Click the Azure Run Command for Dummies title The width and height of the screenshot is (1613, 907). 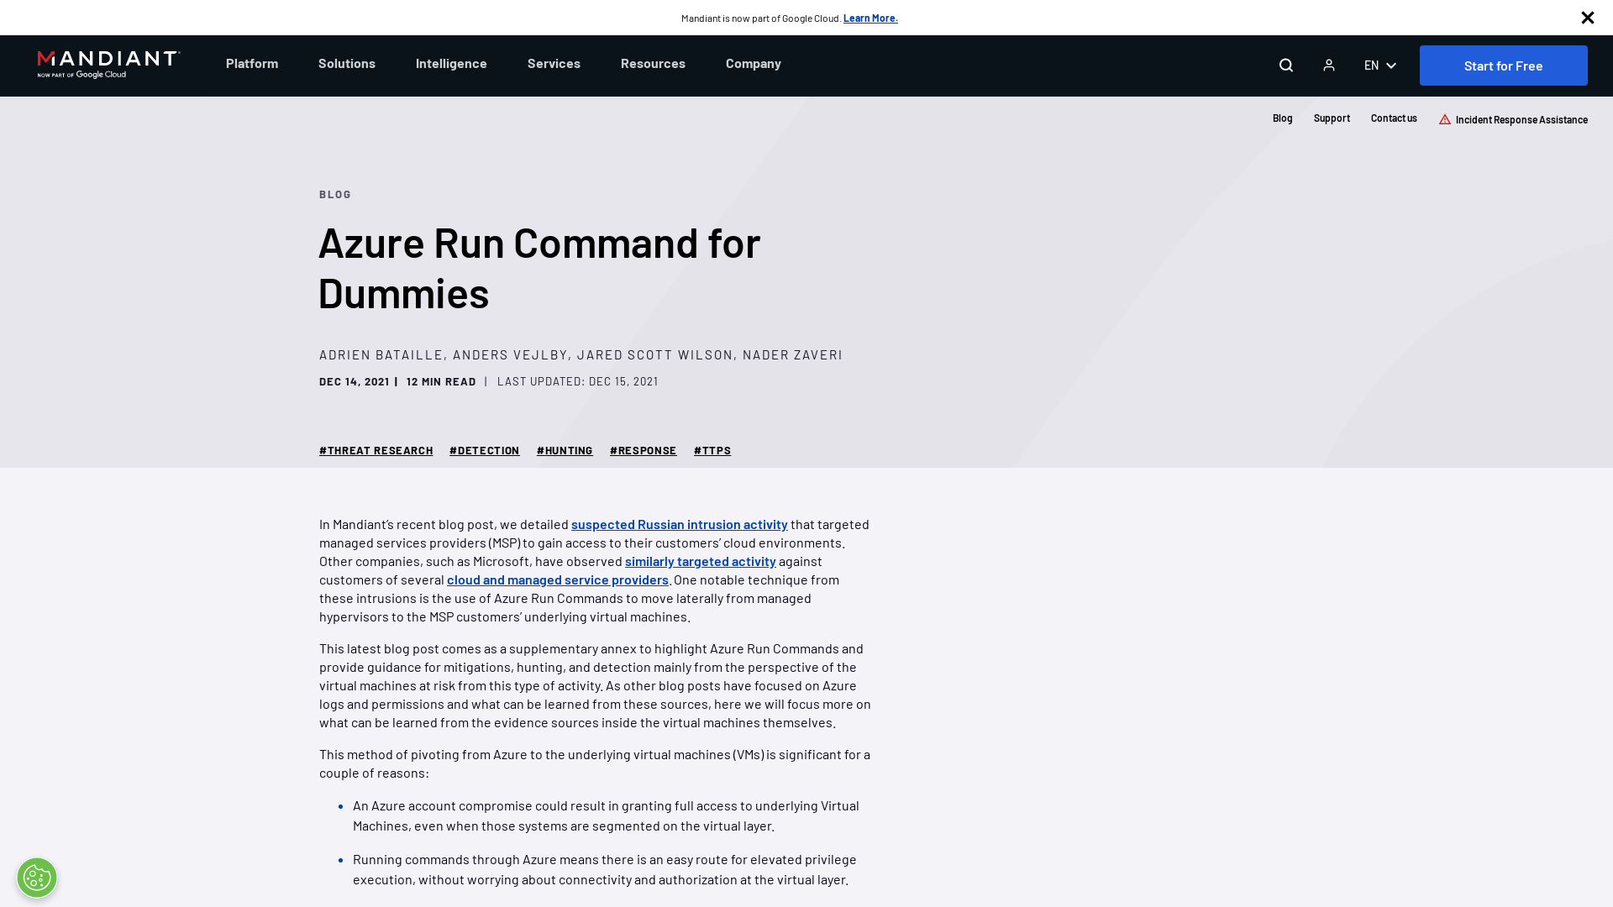coord(539,267)
